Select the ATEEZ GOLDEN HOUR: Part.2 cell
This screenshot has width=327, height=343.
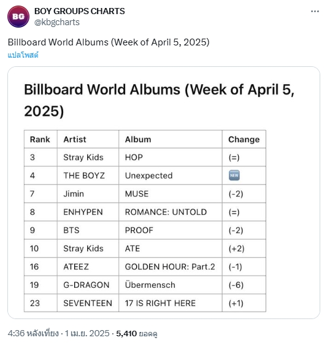click(x=171, y=267)
